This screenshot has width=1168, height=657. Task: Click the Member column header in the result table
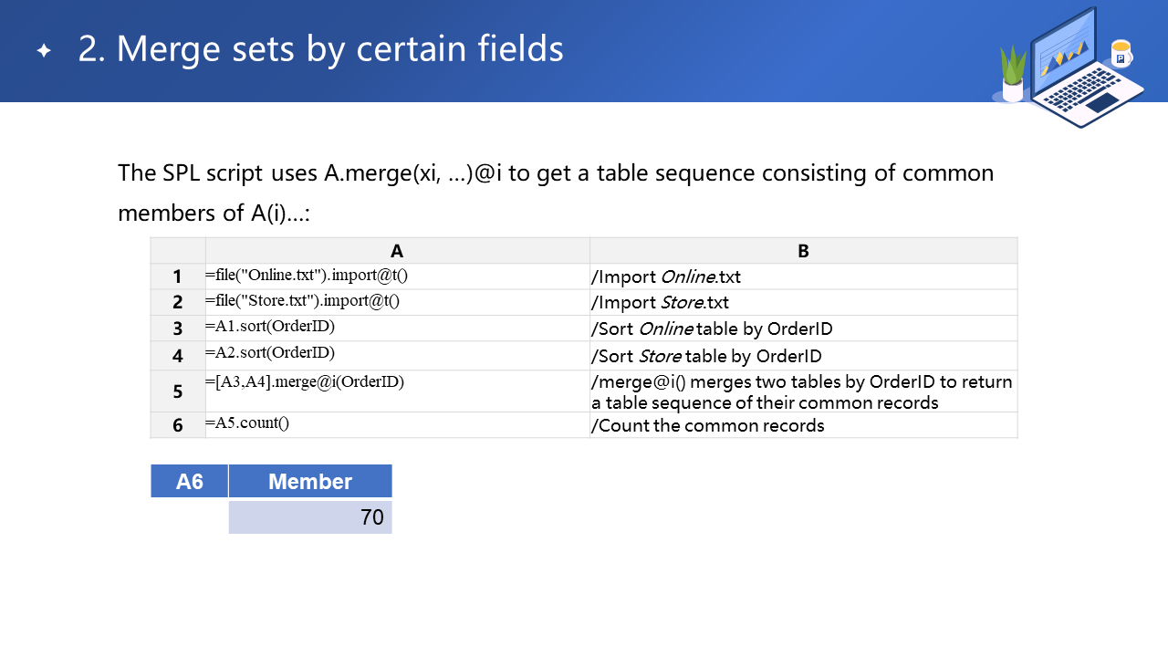pyautogui.click(x=310, y=482)
